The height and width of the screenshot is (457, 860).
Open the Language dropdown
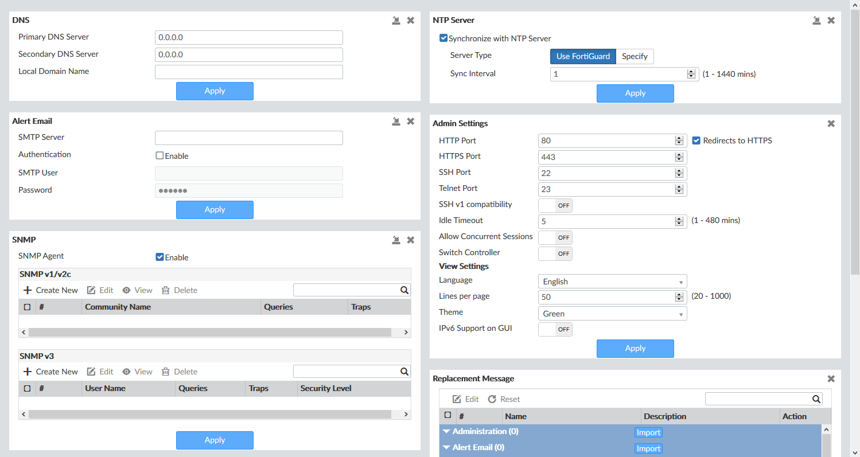coord(612,282)
